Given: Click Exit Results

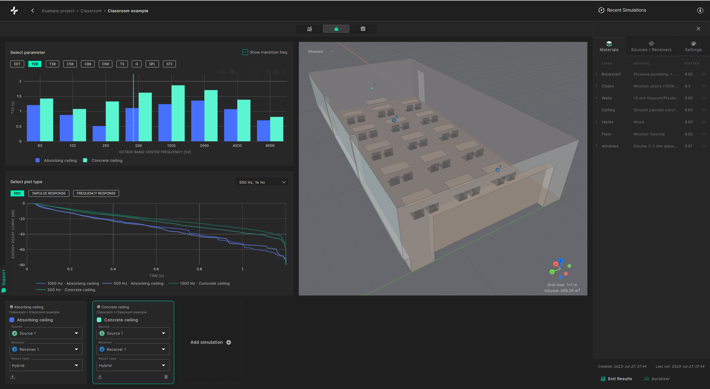Looking at the screenshot, I should click(616, 379).
